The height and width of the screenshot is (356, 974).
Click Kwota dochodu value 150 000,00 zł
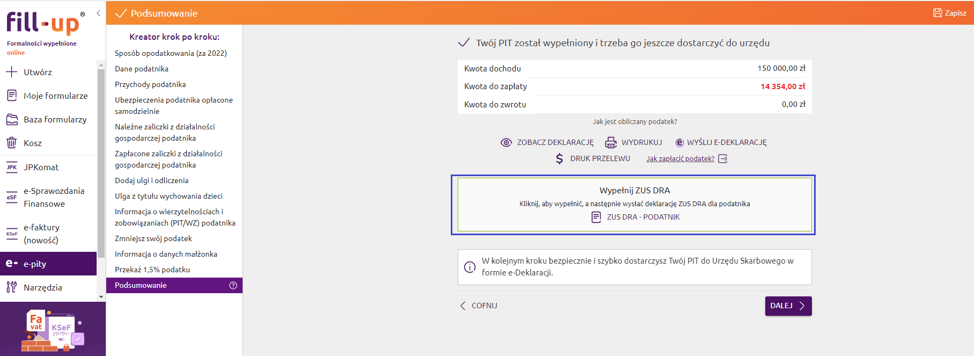tap(781, 68)
